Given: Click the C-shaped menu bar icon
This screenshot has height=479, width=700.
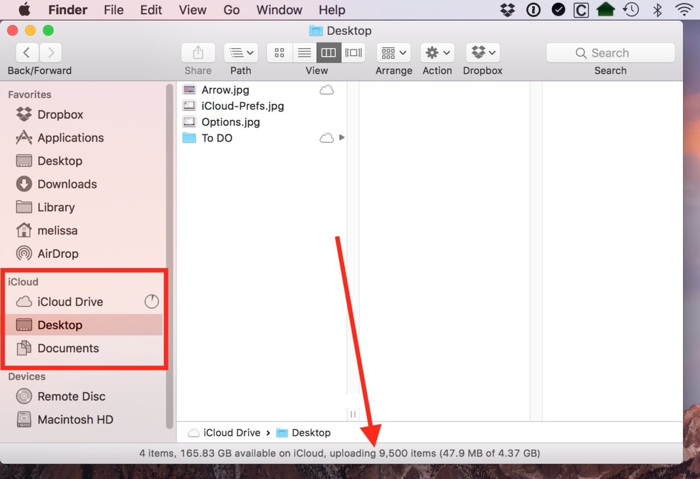Looking at the screenshot, I should pos(581,10).
